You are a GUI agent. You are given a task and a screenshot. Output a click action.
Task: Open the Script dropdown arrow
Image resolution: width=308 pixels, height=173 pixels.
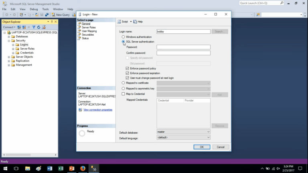point(131,22)
